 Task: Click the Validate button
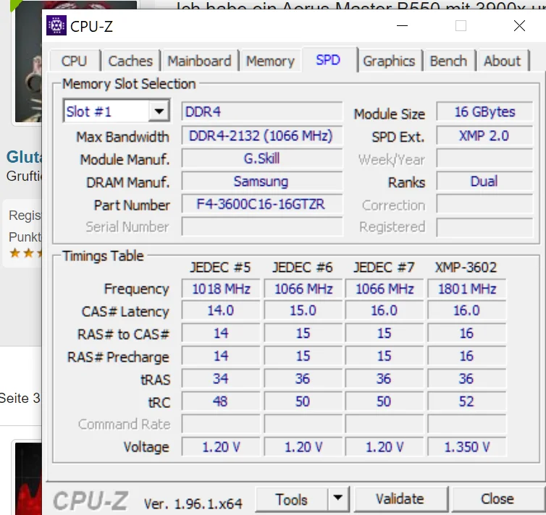(x=400, y=499)
